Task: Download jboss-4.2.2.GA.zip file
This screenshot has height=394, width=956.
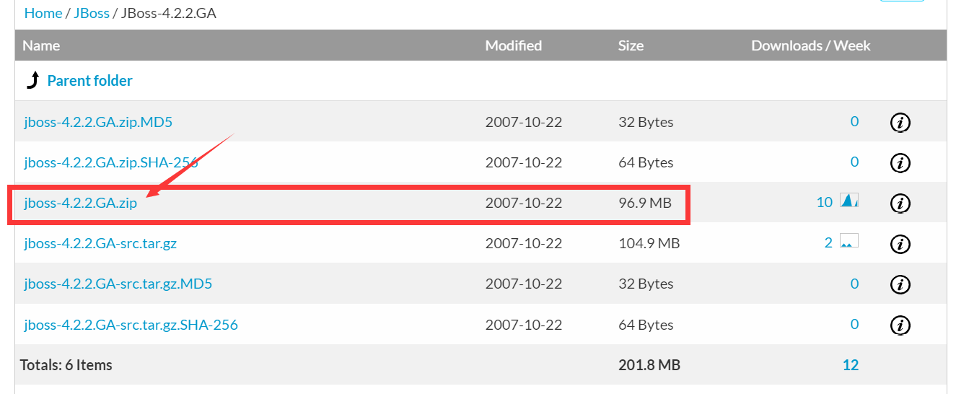Action: point(80,203)
